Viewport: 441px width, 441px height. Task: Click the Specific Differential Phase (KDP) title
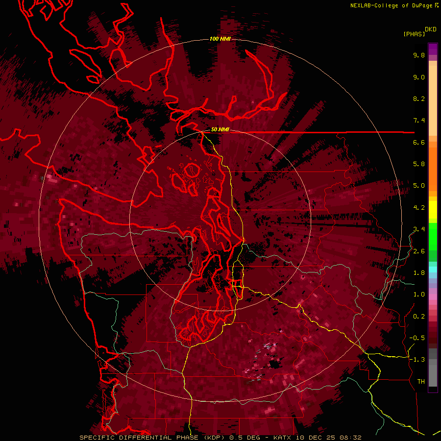153,438
